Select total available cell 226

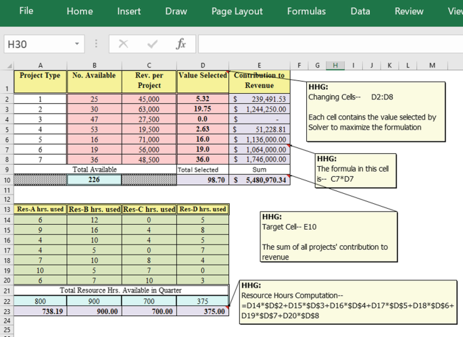[x=94, y=180]
